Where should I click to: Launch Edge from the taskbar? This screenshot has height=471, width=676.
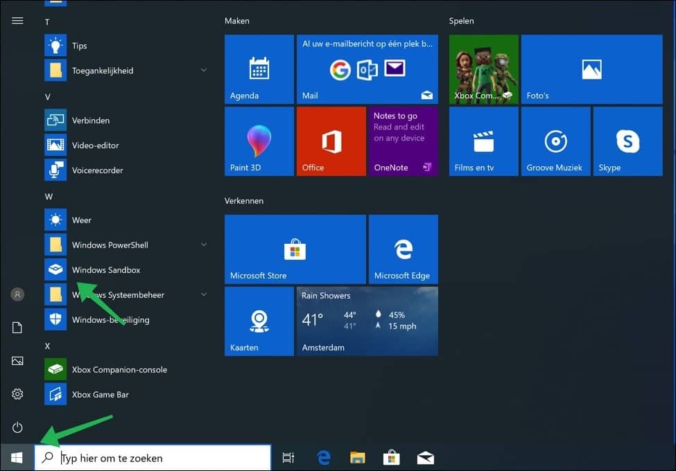[x=323, y=458]
